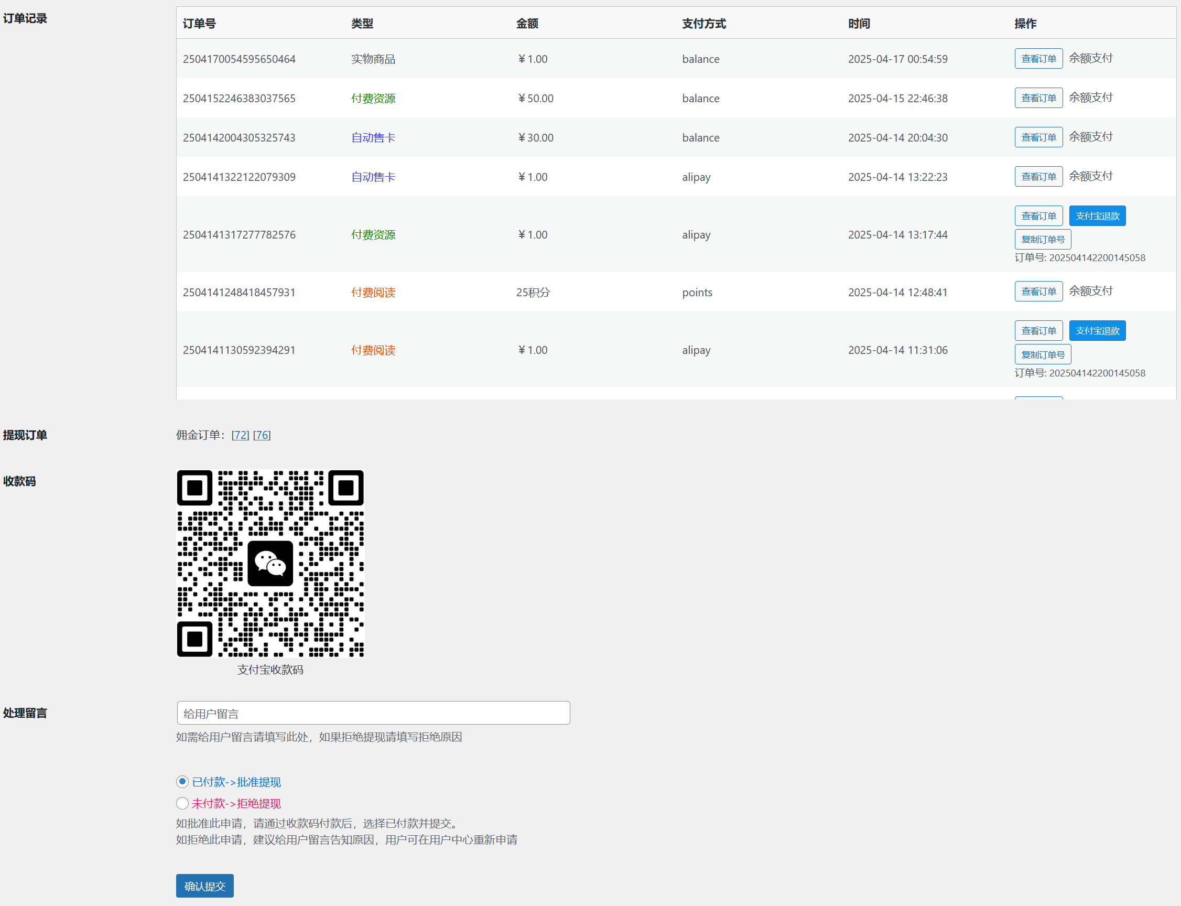The width and height of the screenshot is (1181, 906).
Task: Click the 支付宝收款码 caption
Action: (x=270, y=669)
